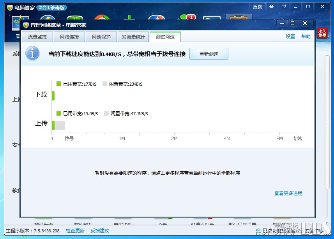
Task: Open the 设置 link
Action: click(290, 37)
